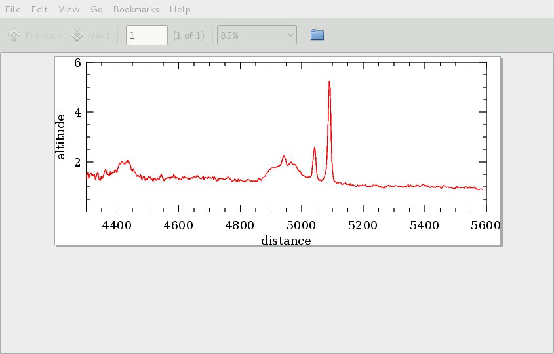Screen dimensions: 554x354
Task: Click the 4400 tick label on x-axis
Action: tap(117, 226)
